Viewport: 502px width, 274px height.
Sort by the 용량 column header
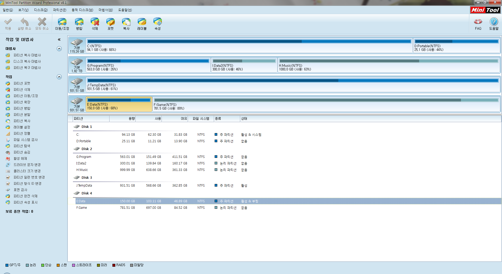[123, 119]
